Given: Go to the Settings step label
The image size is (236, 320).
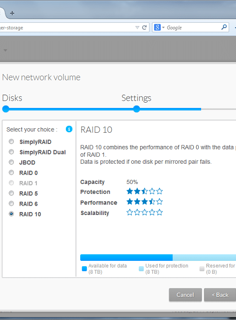Looking at the screenshot, I should tap(136, 98).
